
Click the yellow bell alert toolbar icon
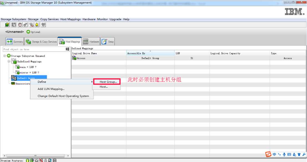(x=37, y=24)
